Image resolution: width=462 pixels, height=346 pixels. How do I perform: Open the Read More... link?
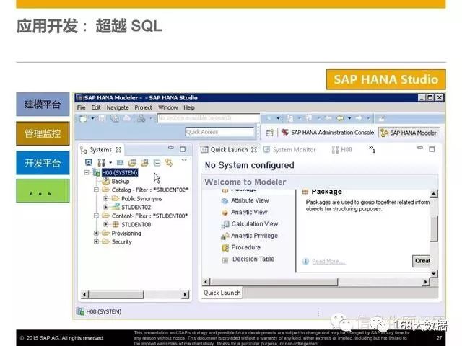[x=328, y=262]
